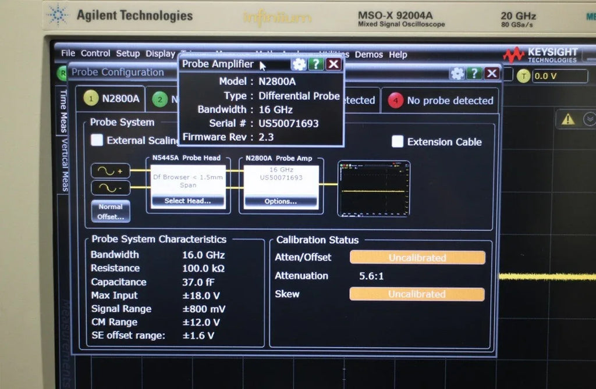Image resolution: width=596 pixels, height=389 pixels.
Task: Click Attenuation 5.6:1 value
Action: click(371, 276)
